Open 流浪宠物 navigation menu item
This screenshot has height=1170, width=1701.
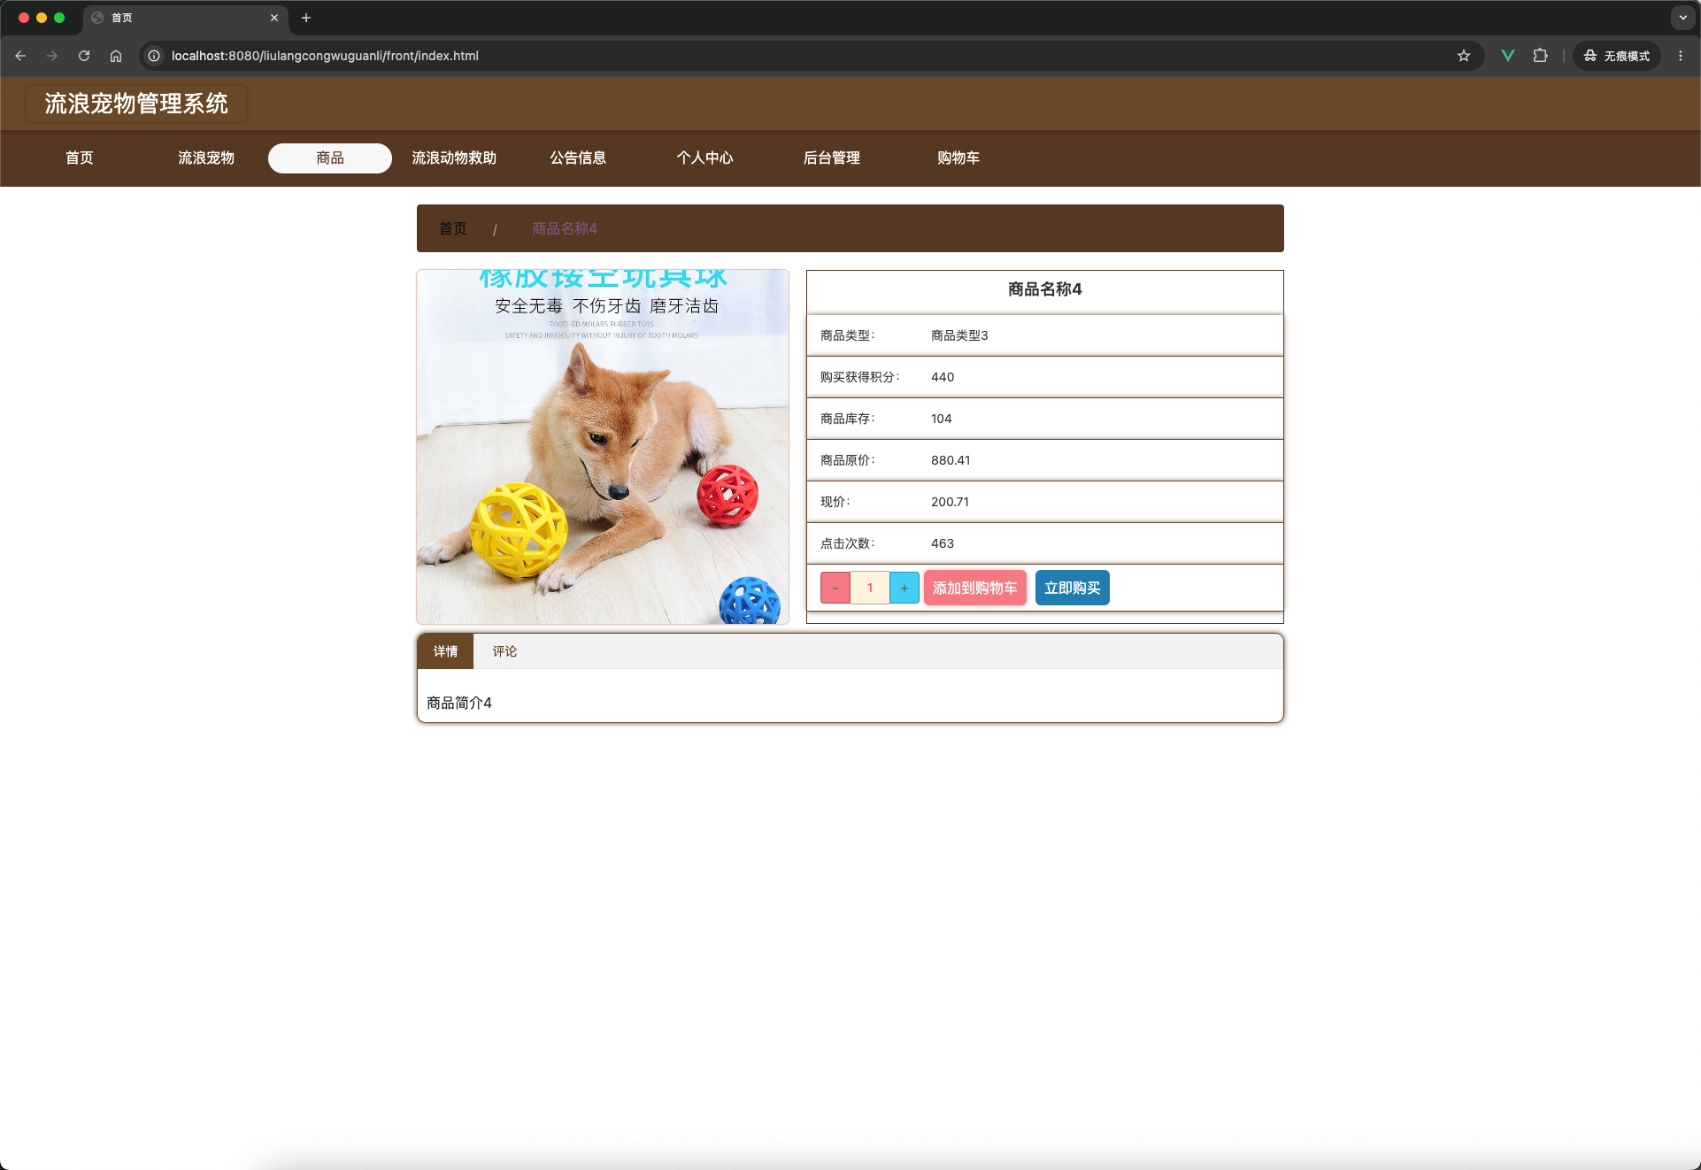206,158
